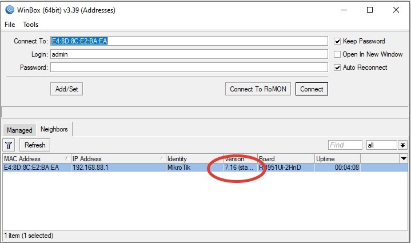The width and height of the screenshot is (411, 243).
Task: Switch to the Managed tab
Action: 19,130
